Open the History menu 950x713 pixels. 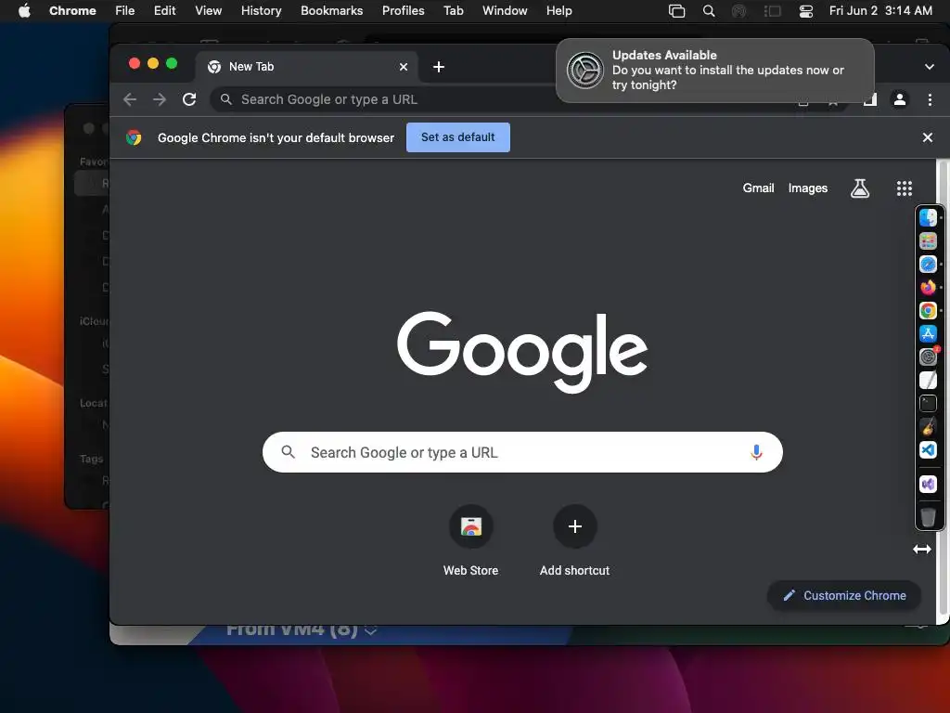(x=261, y=11)
